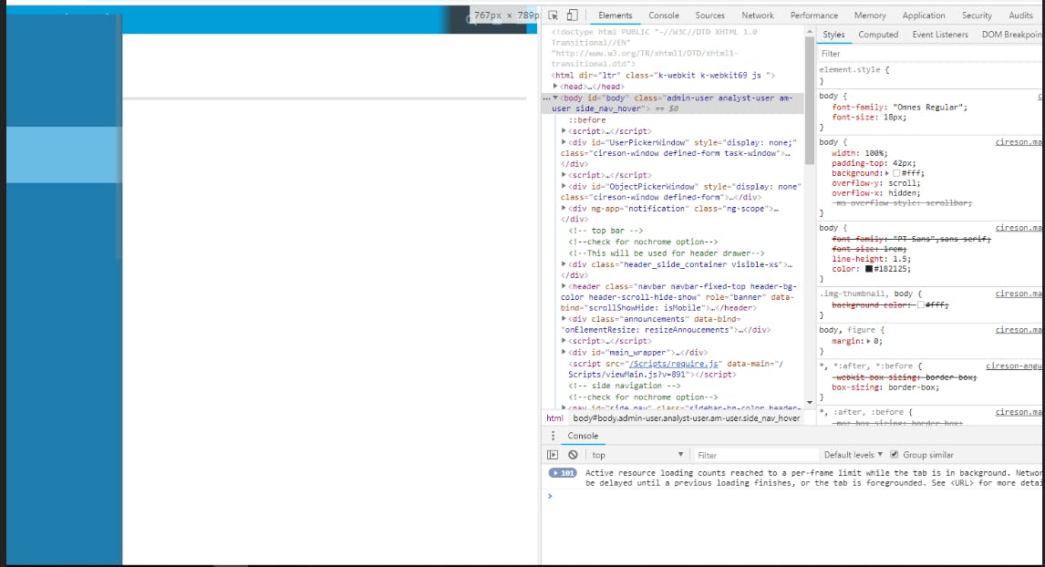Switch to the Sources tab
Image resolution: width=1045 pixels, height=567 pixels.
click(x=709, y=15)
